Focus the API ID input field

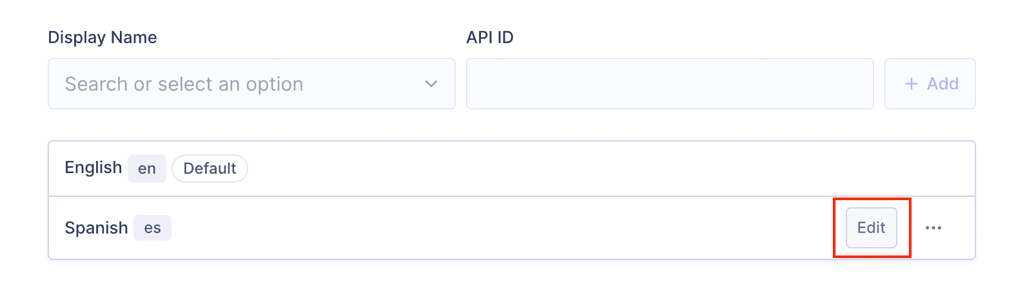coord(669,84)
